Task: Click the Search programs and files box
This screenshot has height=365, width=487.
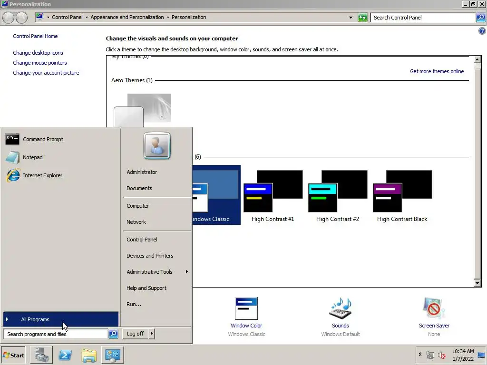Action: (56, 334)
